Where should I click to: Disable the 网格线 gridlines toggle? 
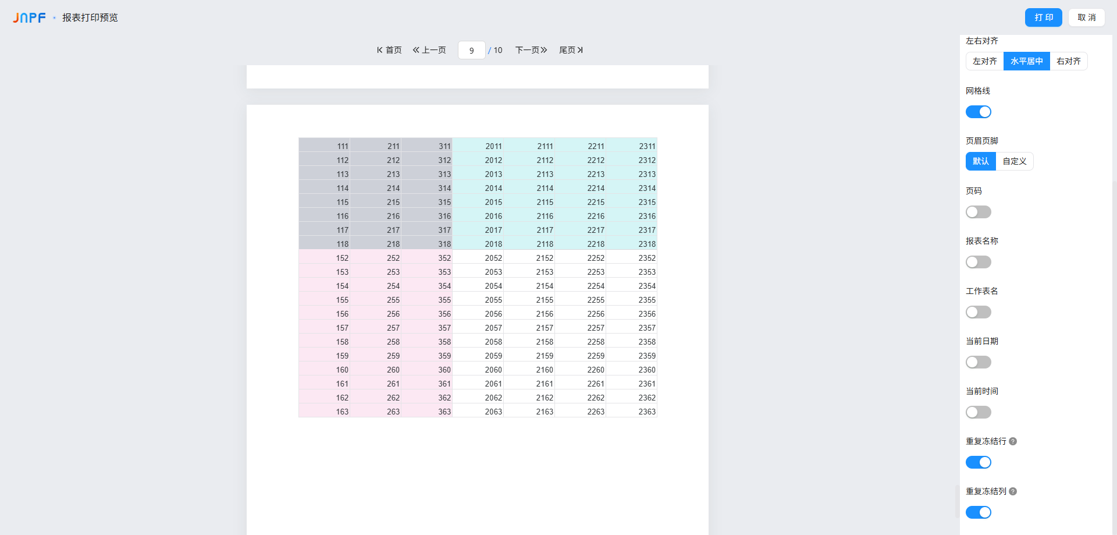(x=979, y=112)
